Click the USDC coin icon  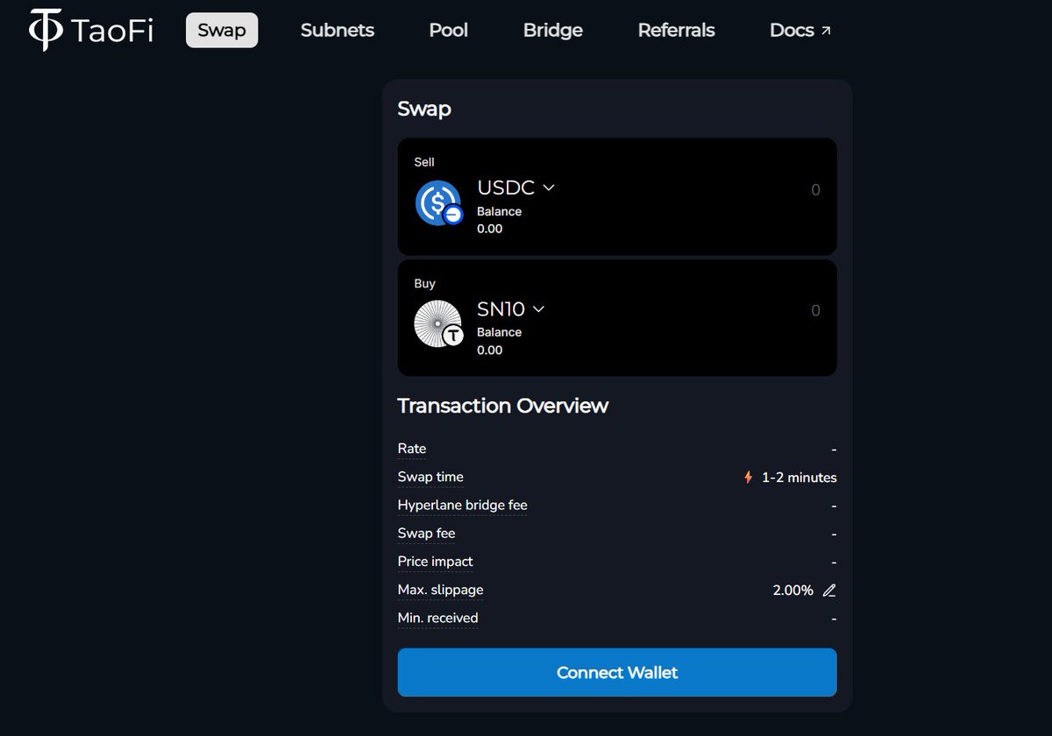click(x=438, y=203)
